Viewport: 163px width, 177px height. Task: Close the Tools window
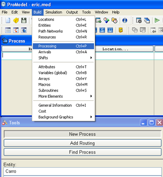tap(160, 123)
